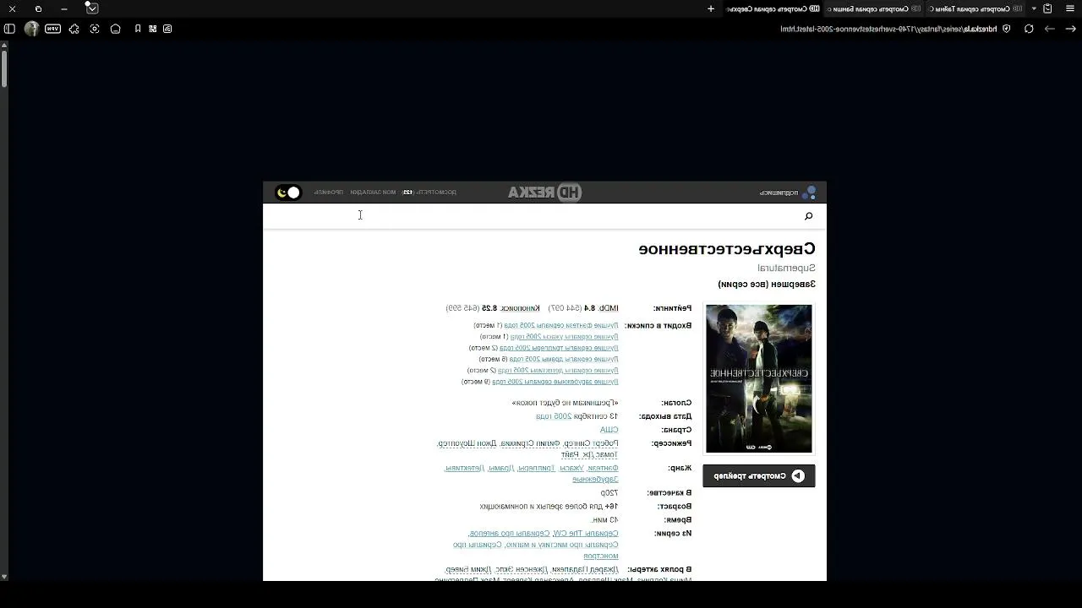
Task: Click the site search magnifier icon
Action: [x=809, y=216]
